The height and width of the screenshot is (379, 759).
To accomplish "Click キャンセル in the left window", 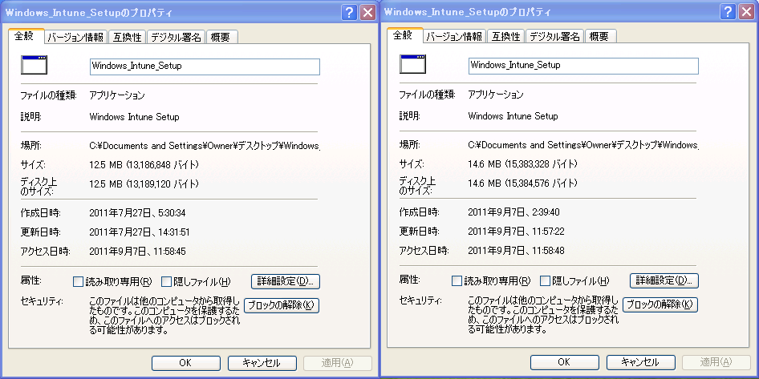I will click(x=262, y=363).
